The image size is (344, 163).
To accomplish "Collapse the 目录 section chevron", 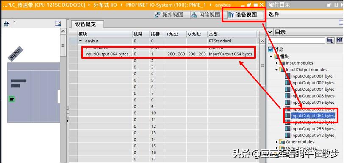I will [x=270, y=32].
